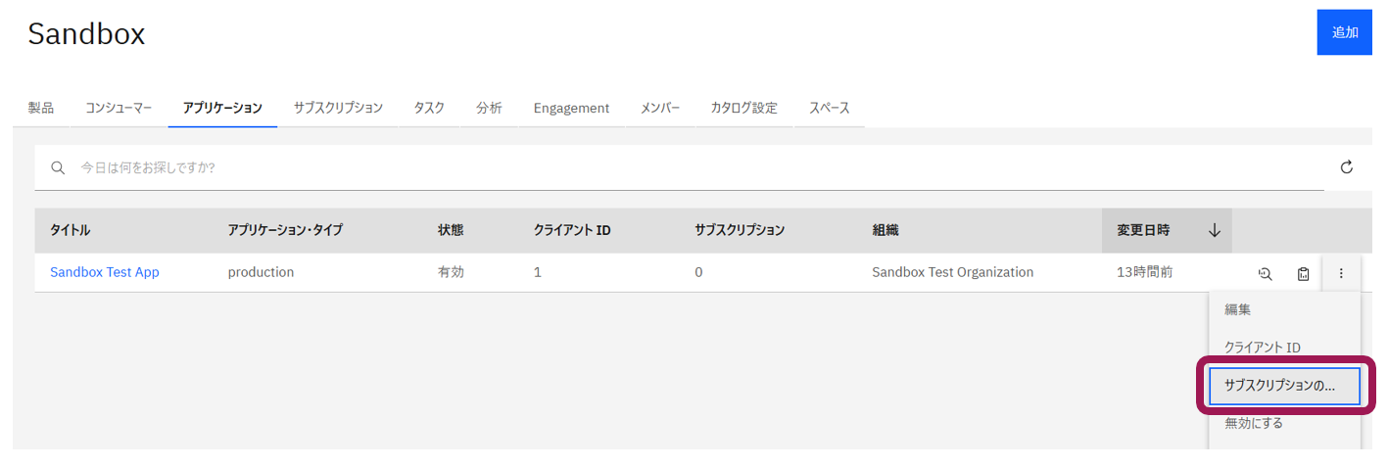Open the サブスクリプション tab
Viewport: 1388px width, 466px height.
coord(338,108)
